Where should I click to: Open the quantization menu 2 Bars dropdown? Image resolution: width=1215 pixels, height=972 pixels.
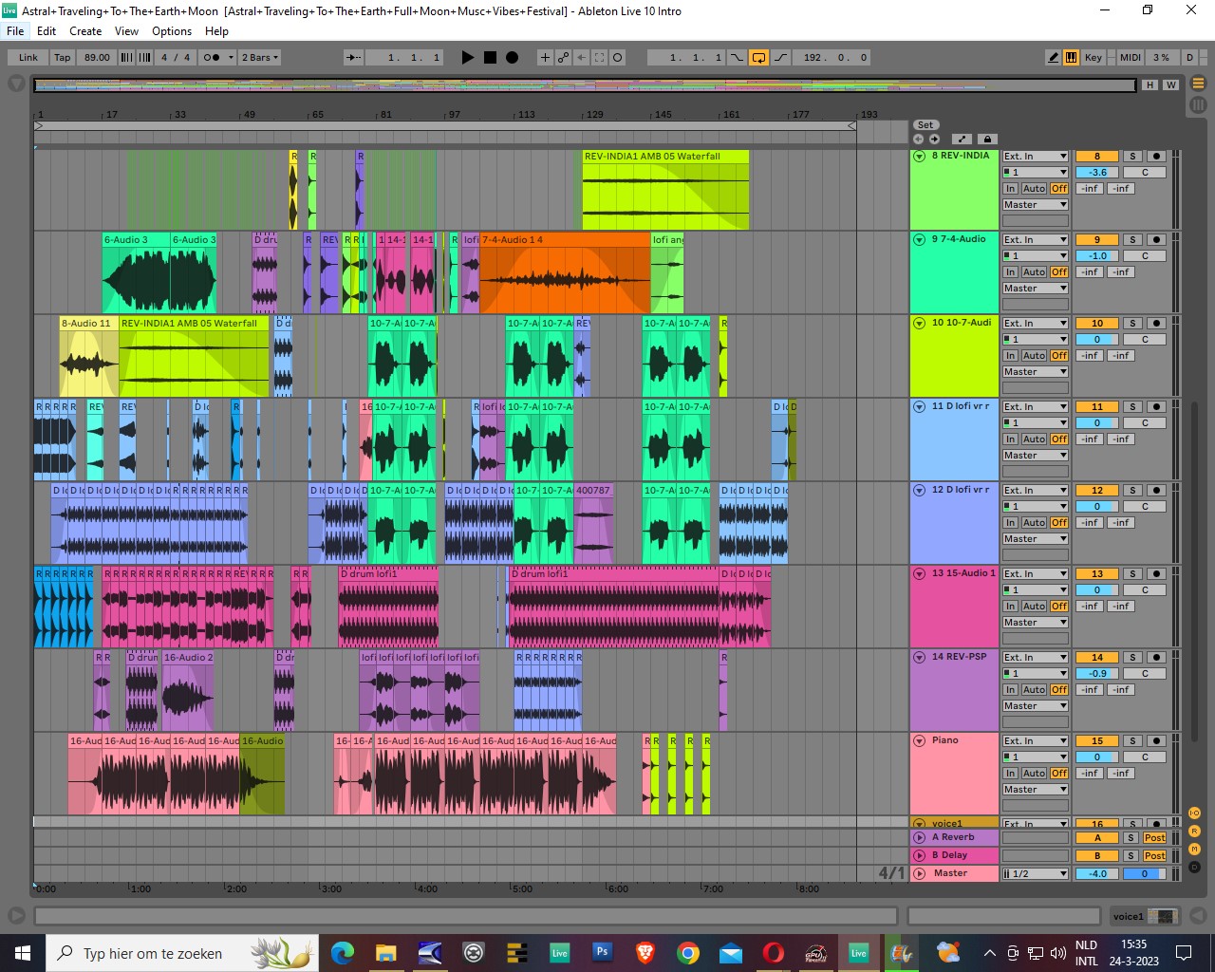(x=260, y=58)
